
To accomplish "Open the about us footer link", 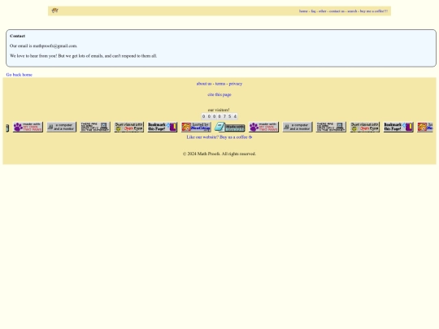I will 204,84.
